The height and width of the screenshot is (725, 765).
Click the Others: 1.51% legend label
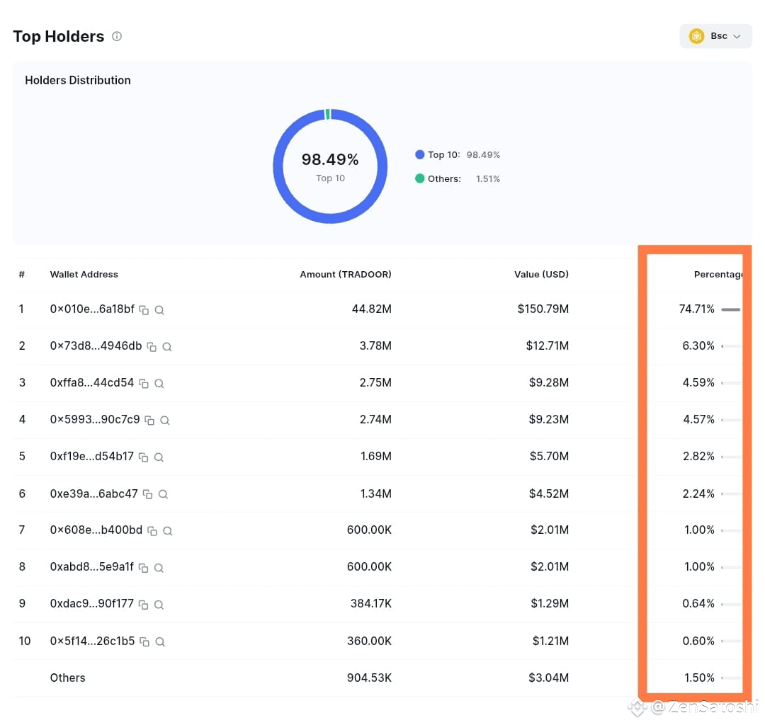463,178
